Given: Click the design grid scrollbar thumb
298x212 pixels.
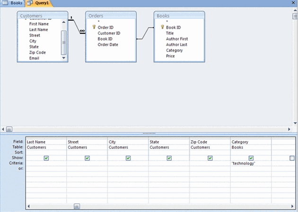Looking at the screenshot, I should point(77,206).
